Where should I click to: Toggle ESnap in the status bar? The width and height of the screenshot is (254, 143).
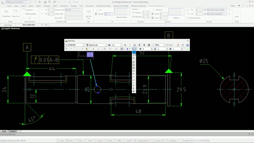98,141
